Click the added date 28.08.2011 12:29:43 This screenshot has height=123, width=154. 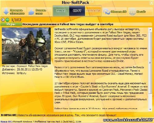click(30, 69)
